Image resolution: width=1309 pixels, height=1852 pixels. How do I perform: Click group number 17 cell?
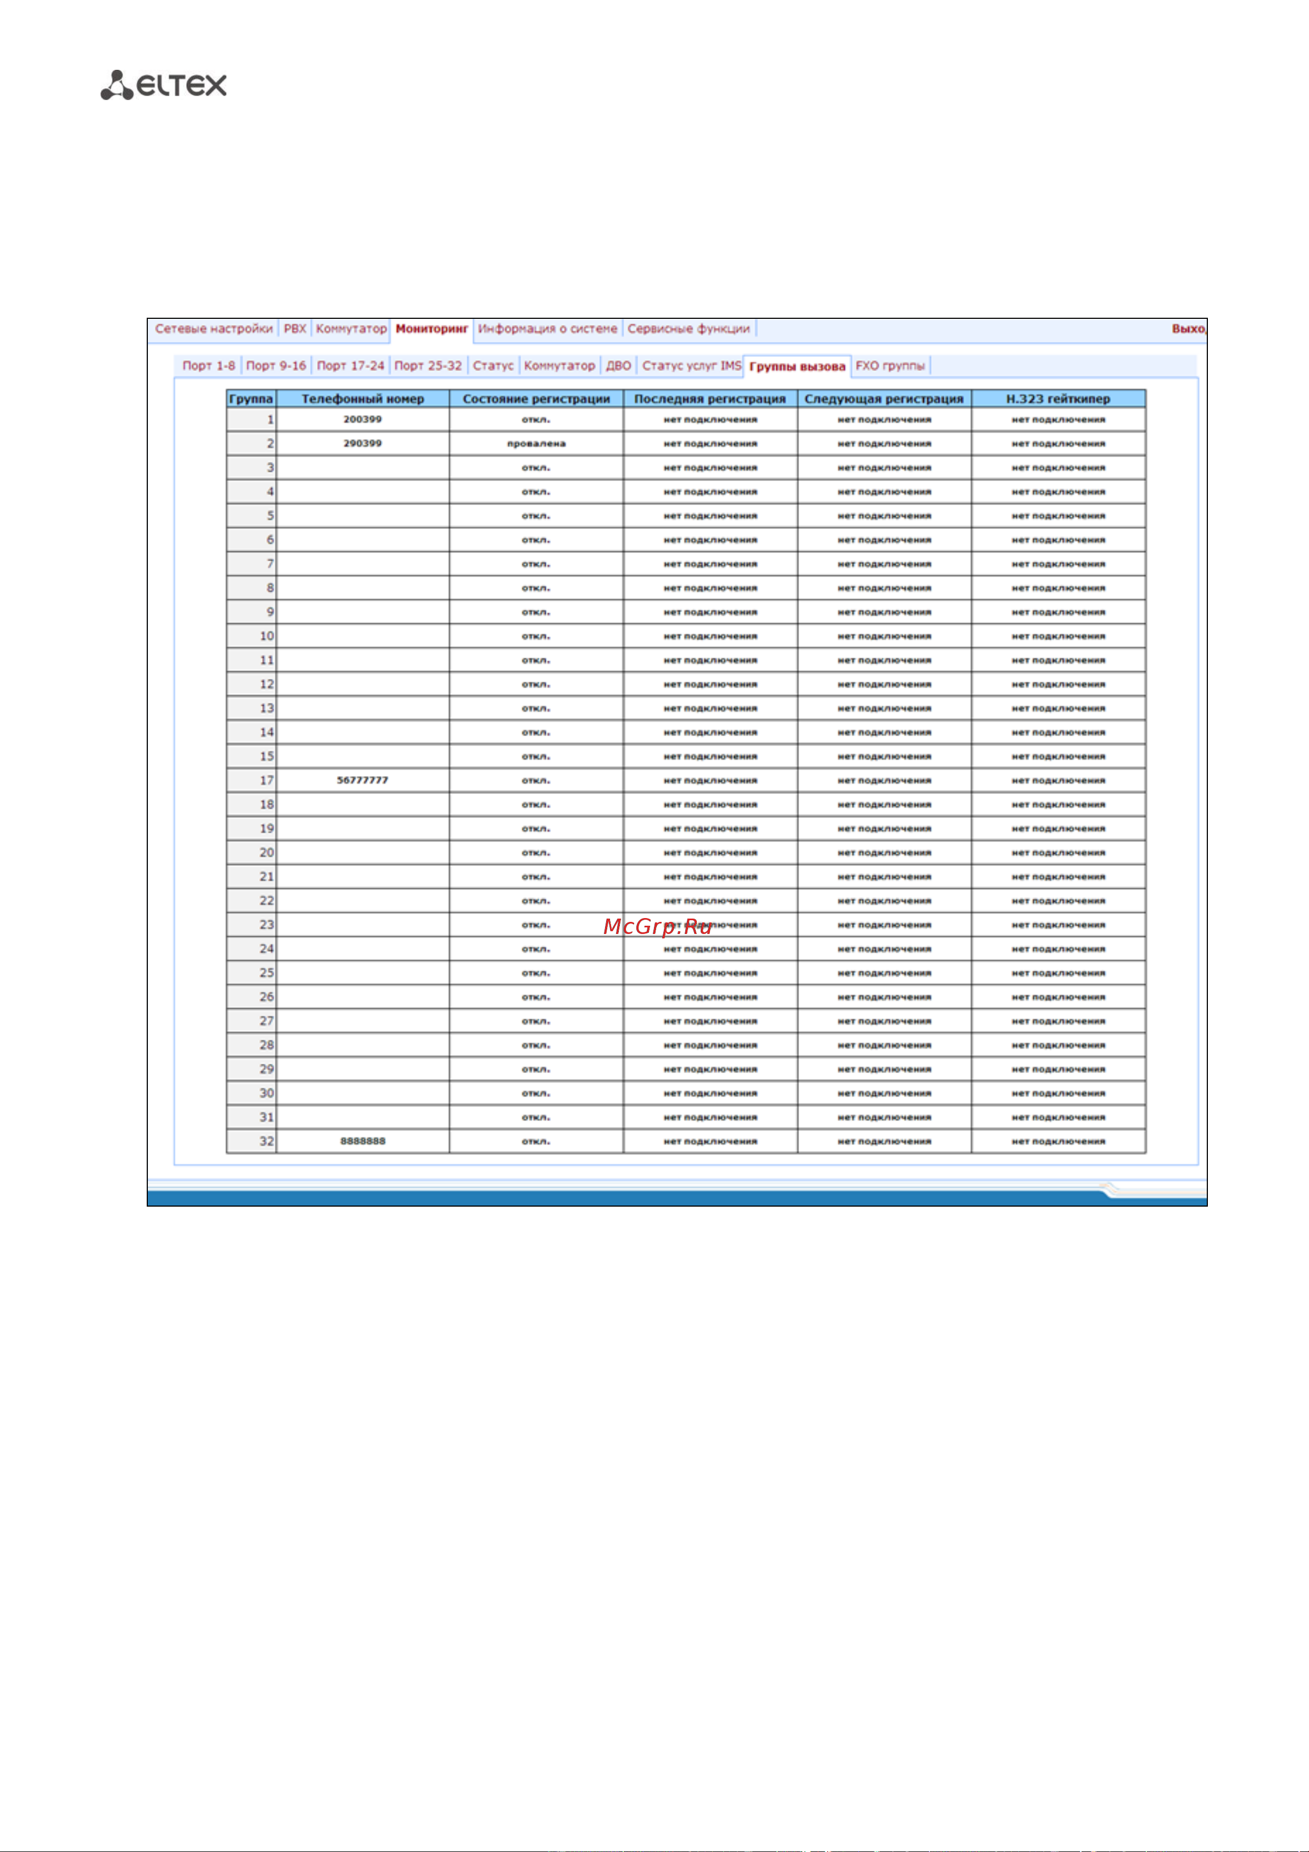pyautogui.click(x=251, y=781)
